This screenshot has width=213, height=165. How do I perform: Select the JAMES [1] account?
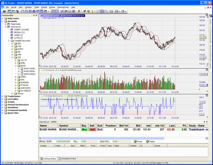click(x=18, y=35)
